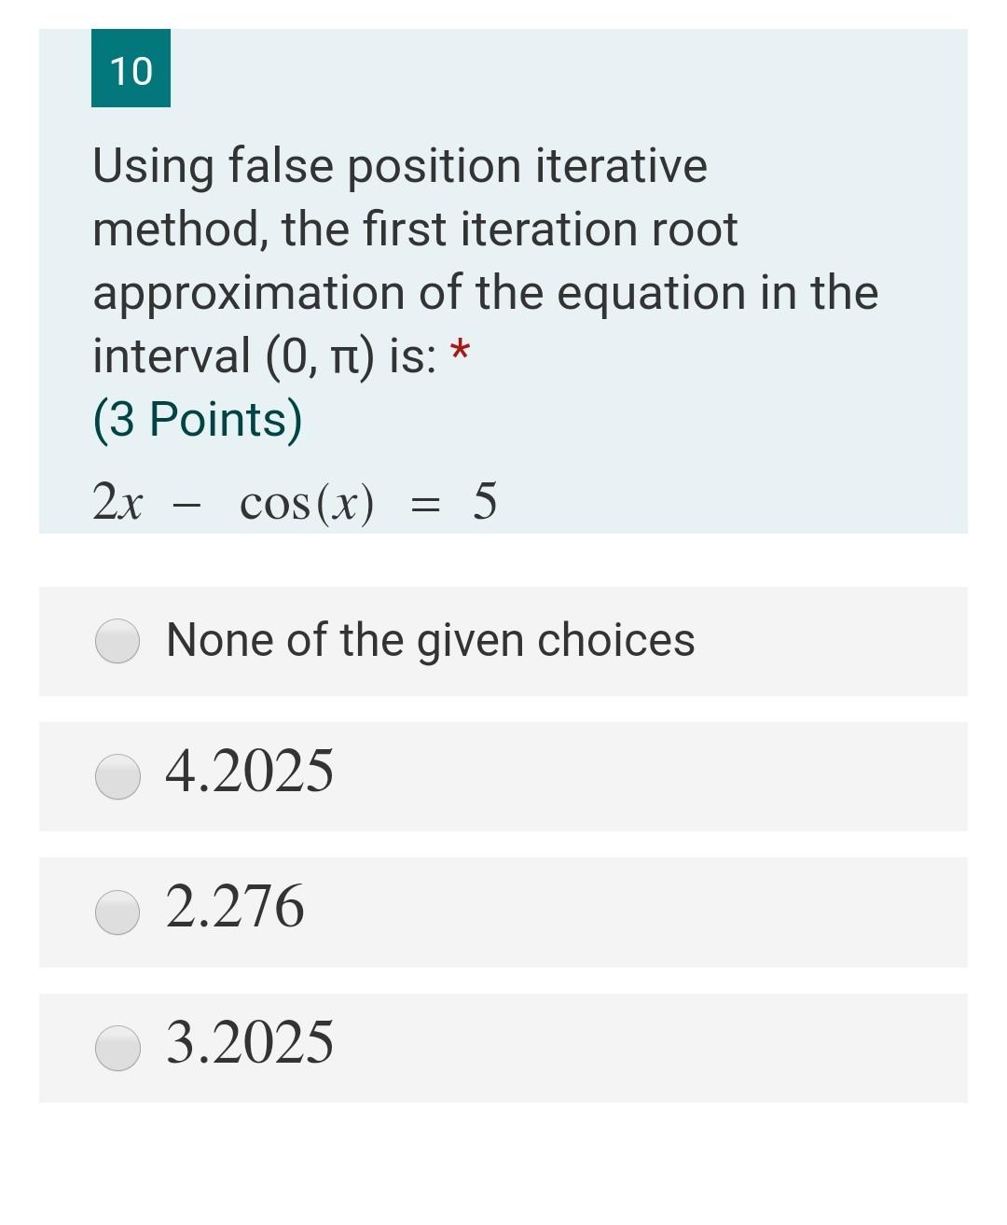Click the 'Using false position iterative' heading line
The height and width of the screenshot is (1225, 1007).
tap(400, 166)
